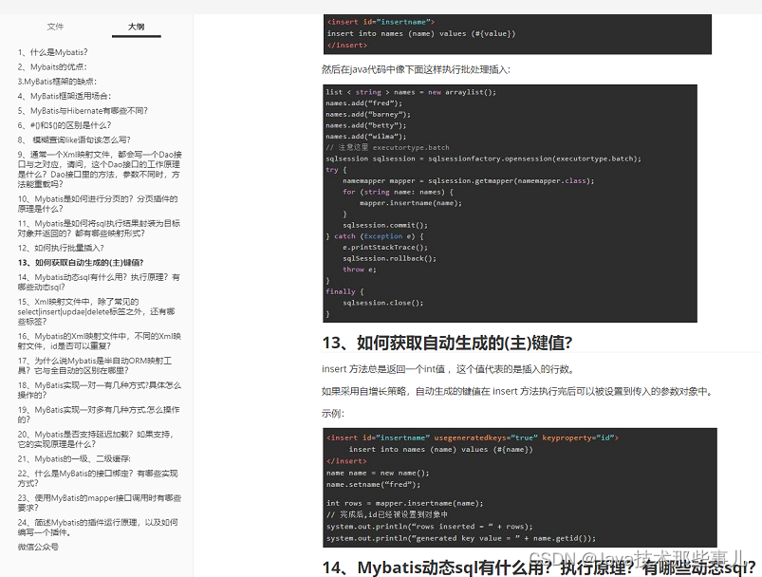
Task: Select the 大纲 outline tab
Action: (136, 27)
